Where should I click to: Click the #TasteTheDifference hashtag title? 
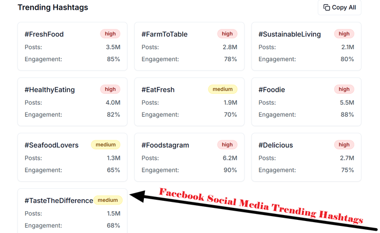pyautogui.click(x=59, y=200)
